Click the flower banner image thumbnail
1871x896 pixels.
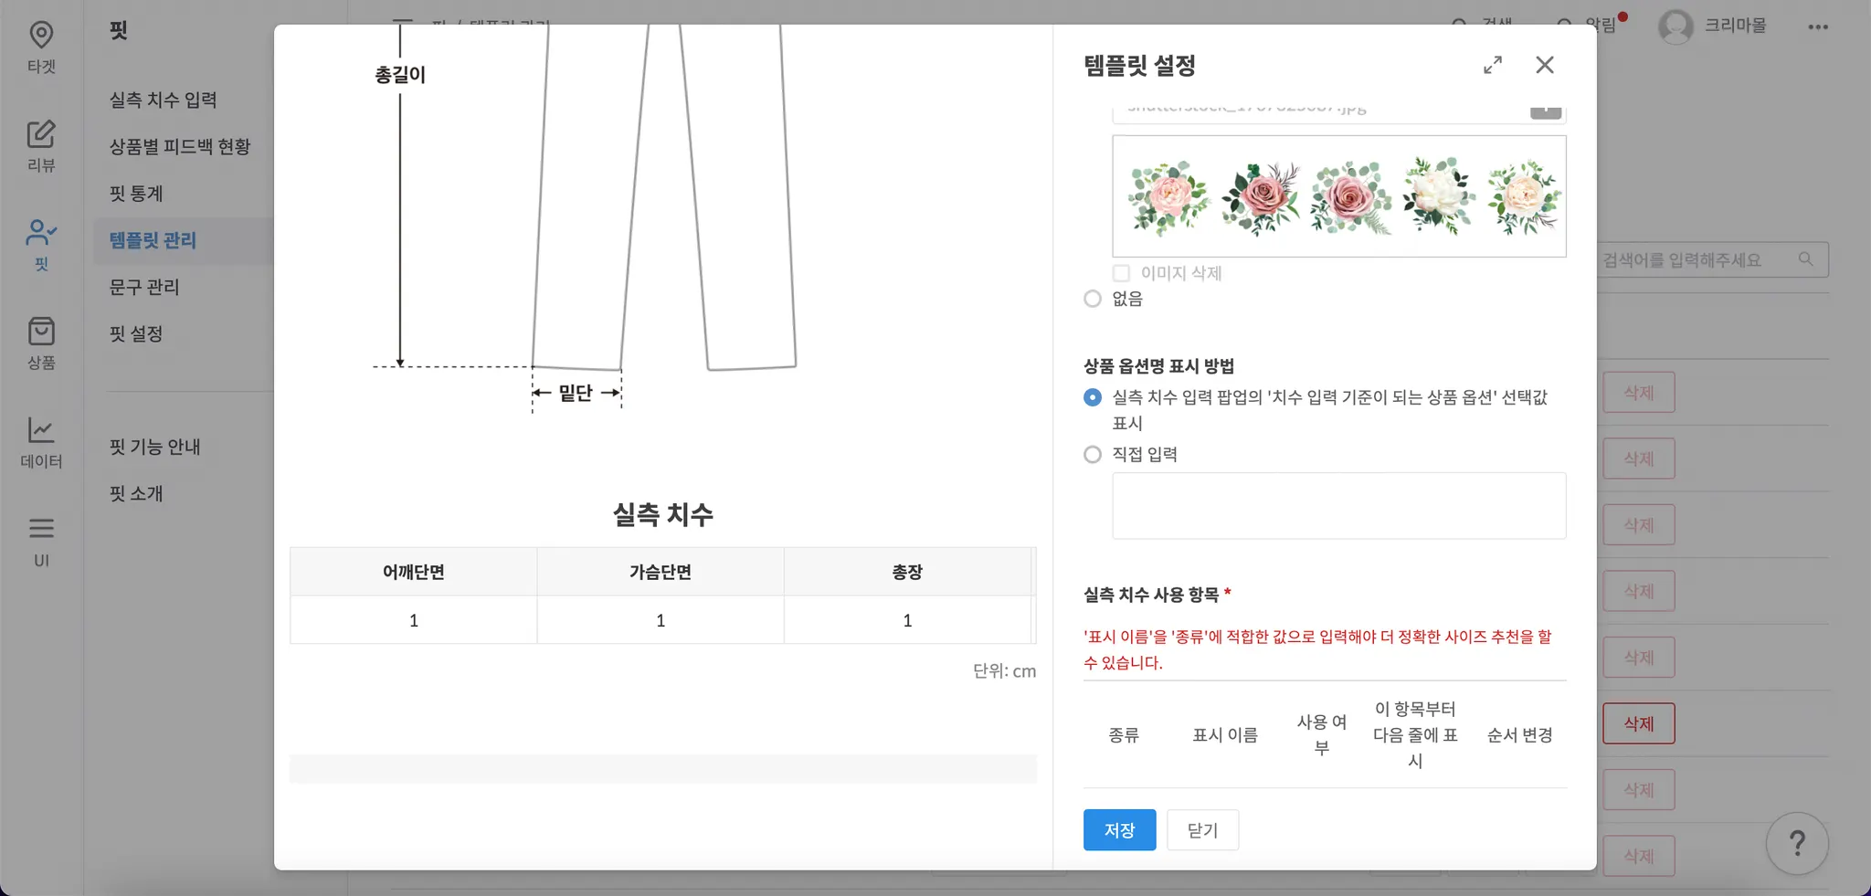(1338, 196)
